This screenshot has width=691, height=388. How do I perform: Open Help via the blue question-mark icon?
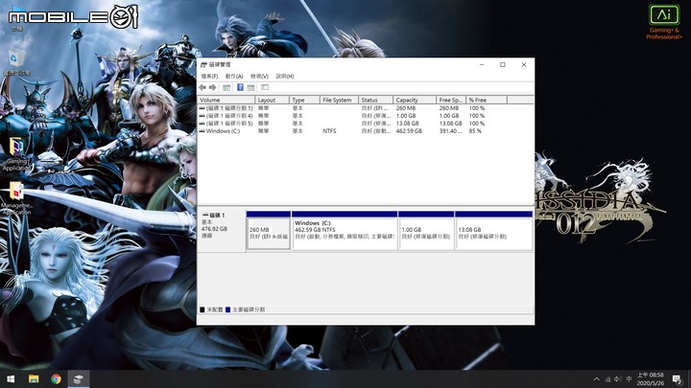pos(240,87)
